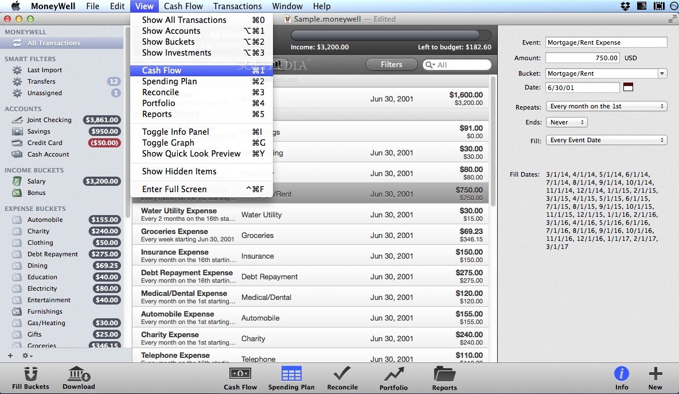Open the Repeats dropdown set to Every month
This screenshot has height=394, width=679.
(606, 106)
